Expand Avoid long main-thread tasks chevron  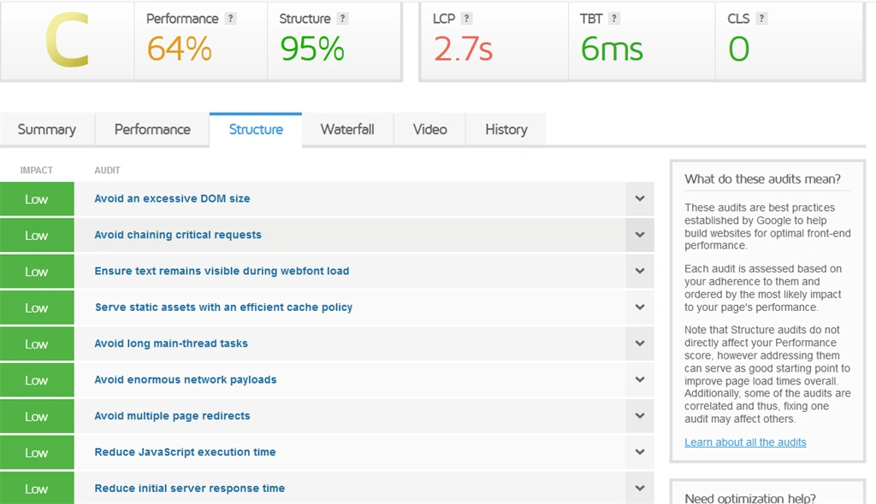640,343
